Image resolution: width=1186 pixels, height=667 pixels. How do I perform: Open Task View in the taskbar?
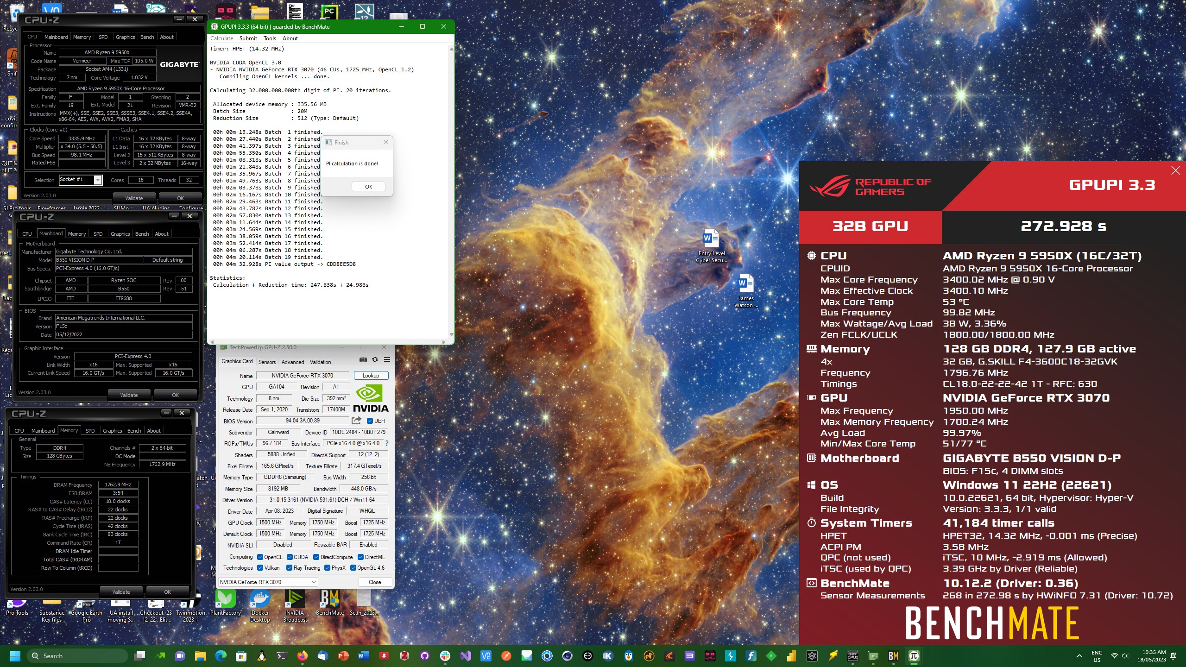point(139,656)
